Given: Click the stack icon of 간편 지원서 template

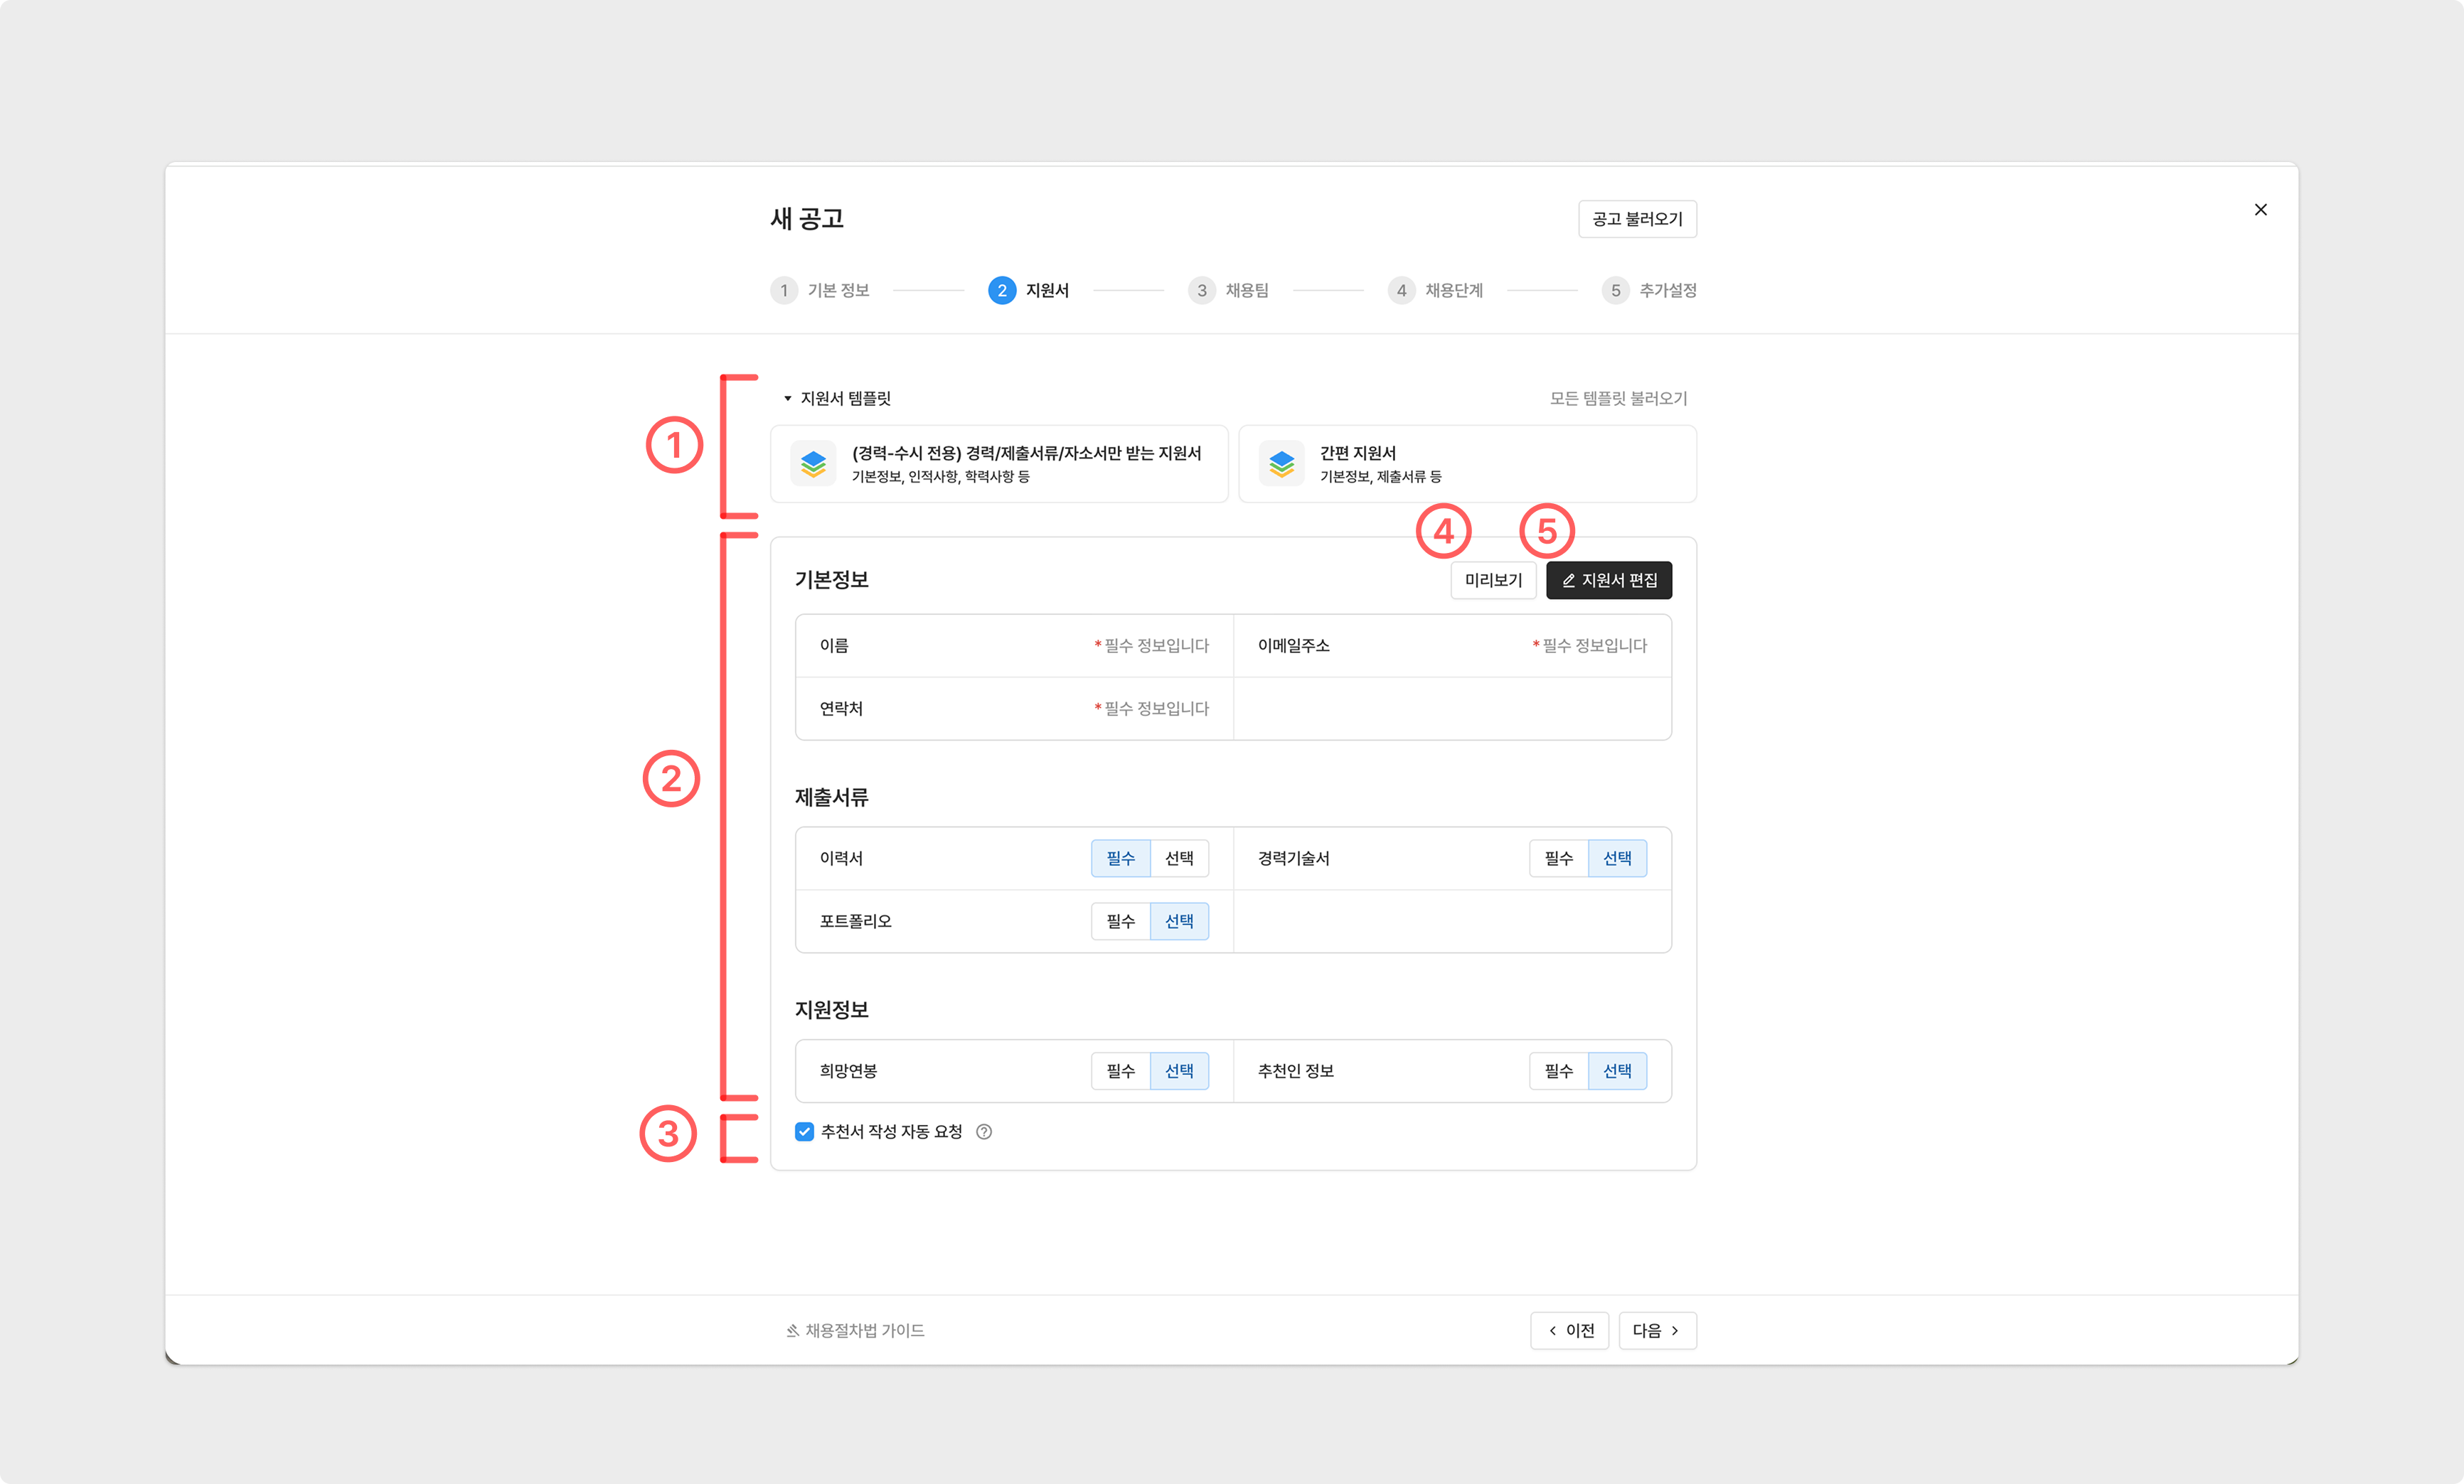Looking at the screenshot, I should 1281,463.
